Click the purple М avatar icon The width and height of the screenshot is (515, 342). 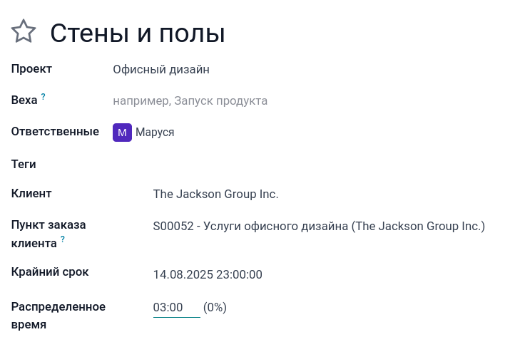point(122,133)
